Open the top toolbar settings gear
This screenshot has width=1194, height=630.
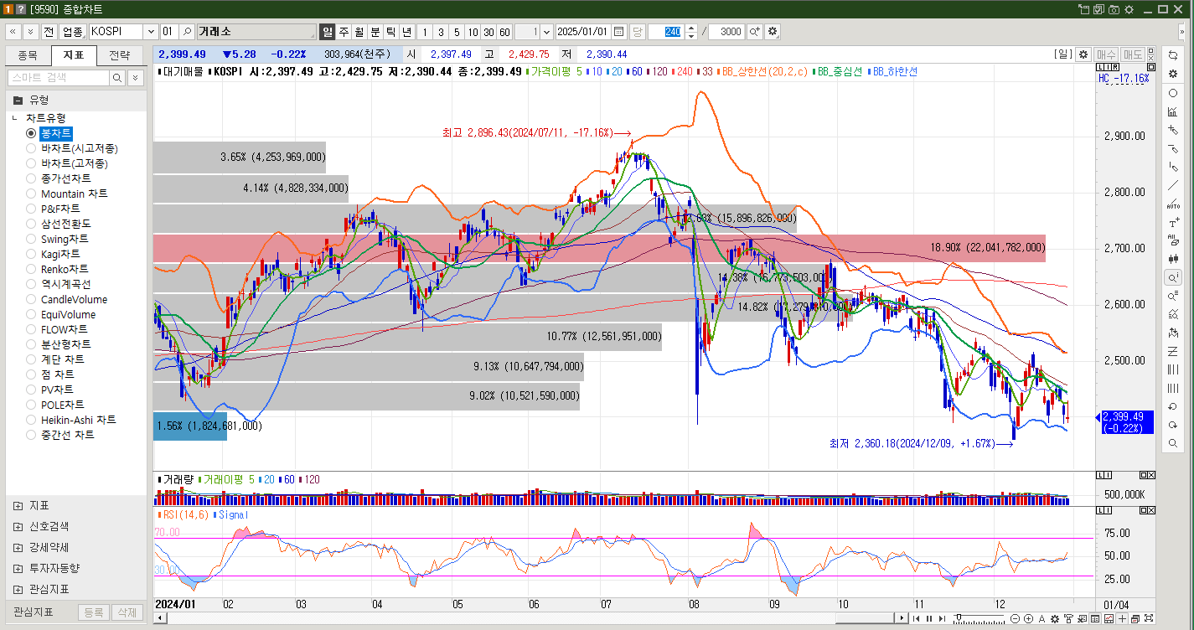772,32
